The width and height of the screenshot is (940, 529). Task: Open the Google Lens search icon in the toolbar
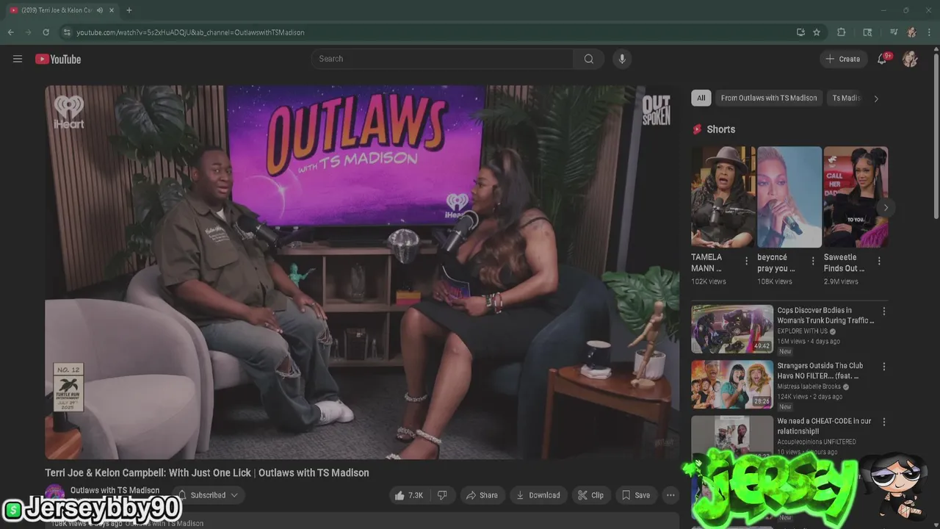click(x=867, y=32)
